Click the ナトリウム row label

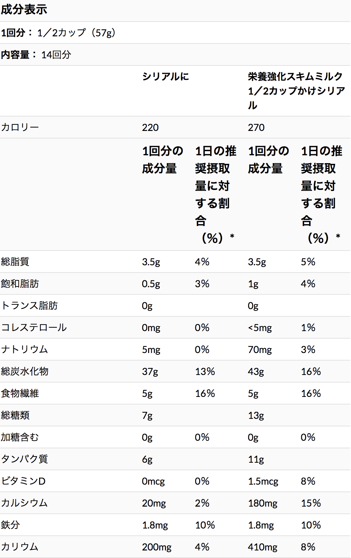coord(25,350)
